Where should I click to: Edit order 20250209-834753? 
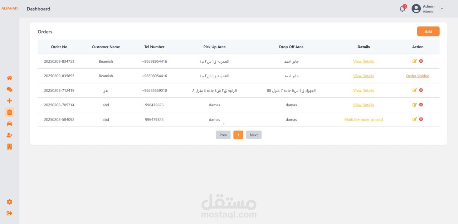point(415,61)
